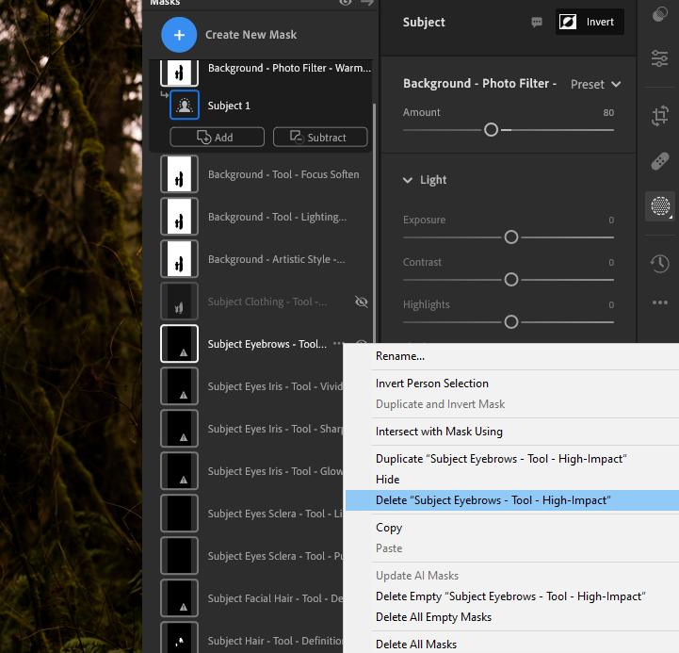Open the Versions history clock icon

click(x=659, y=264)
